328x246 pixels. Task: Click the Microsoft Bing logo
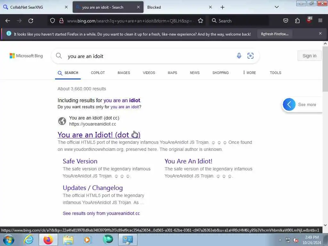(26, 56)
